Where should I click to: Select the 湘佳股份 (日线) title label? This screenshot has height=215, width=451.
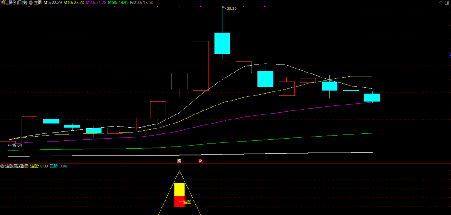pos(14,2)
